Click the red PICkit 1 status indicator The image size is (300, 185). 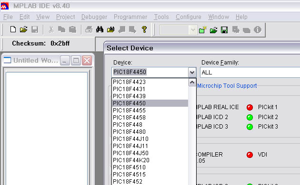coord(250,107)
